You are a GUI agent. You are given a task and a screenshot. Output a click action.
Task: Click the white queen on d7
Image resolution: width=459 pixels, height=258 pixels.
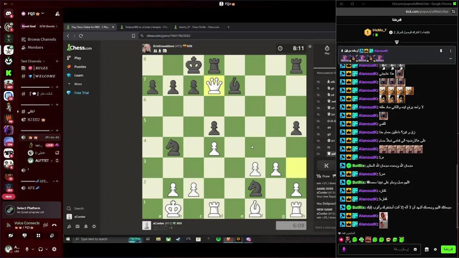214,86
